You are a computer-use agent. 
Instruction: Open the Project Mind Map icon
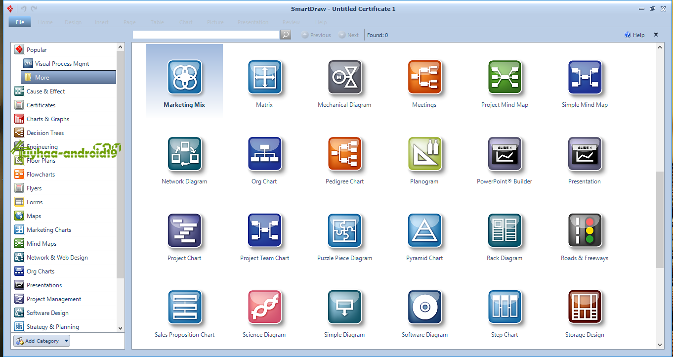[505, 77]
